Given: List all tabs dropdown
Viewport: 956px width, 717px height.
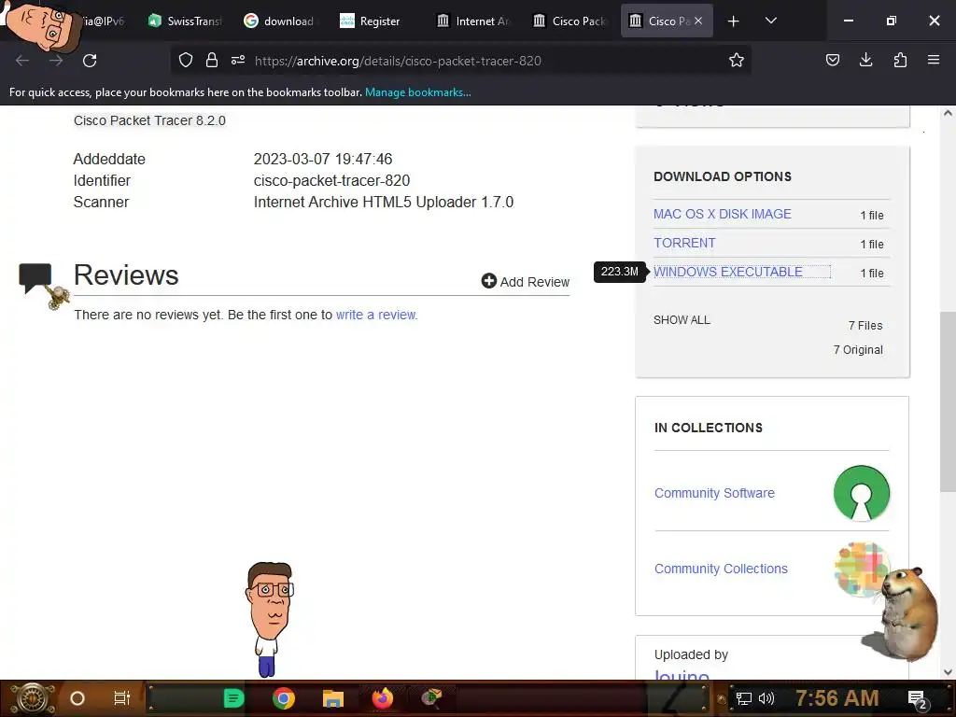Looking at the screenshot, I should 770,21.
